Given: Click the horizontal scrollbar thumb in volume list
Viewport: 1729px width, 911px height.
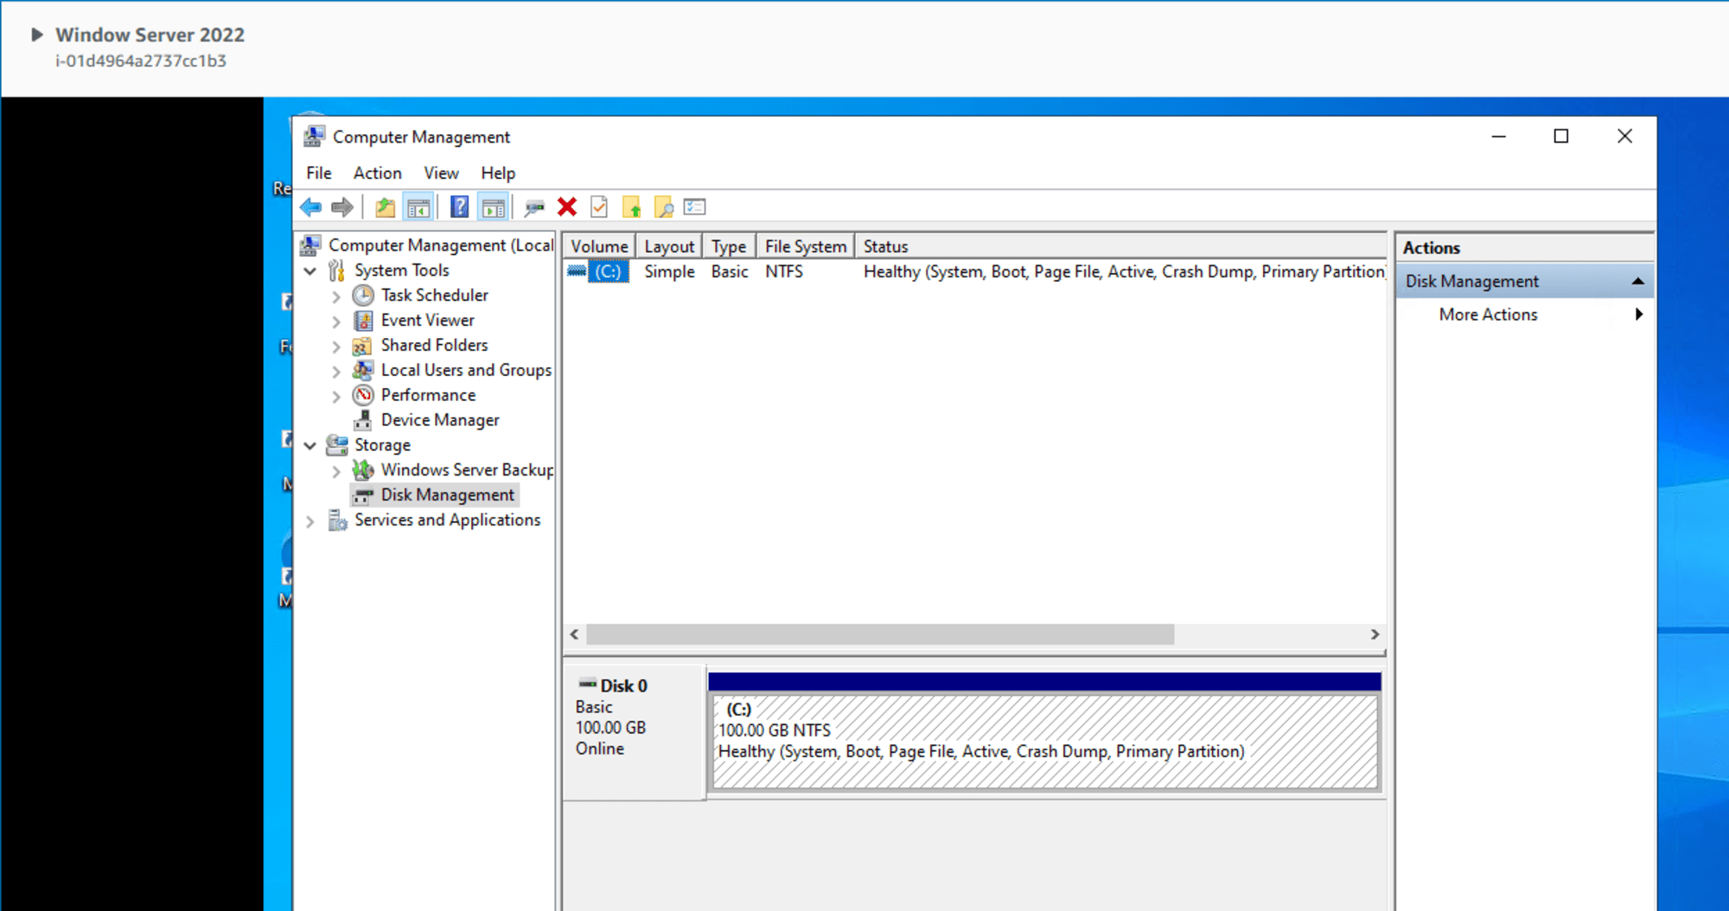Looking at the screenshot, I should [880, 634].
